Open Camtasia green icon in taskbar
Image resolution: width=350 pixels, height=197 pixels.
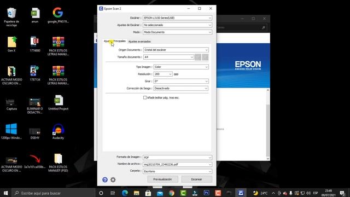click(x=183, y=193)
